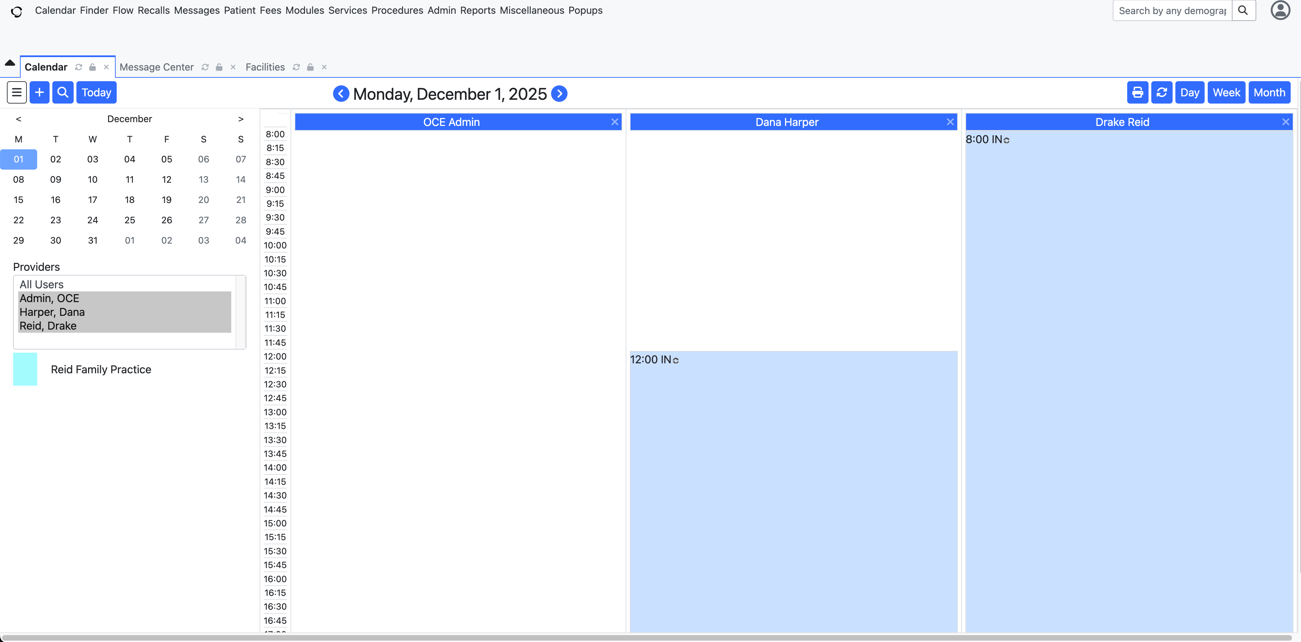The height and width of the screenshot is (642, 1301).
Task: Click the plus add appointment icon
Action: [39, 92]
